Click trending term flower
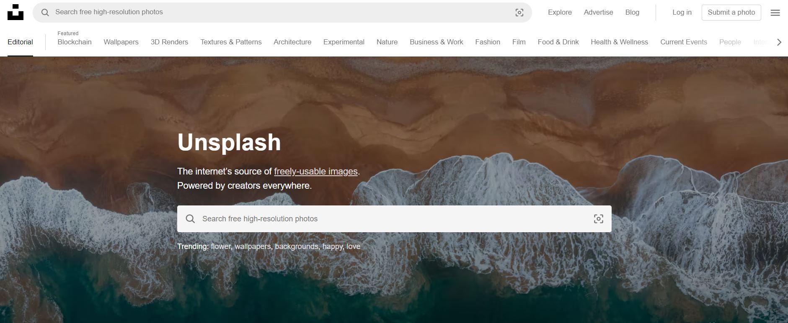The image size is (788, 323). (221, 246)
